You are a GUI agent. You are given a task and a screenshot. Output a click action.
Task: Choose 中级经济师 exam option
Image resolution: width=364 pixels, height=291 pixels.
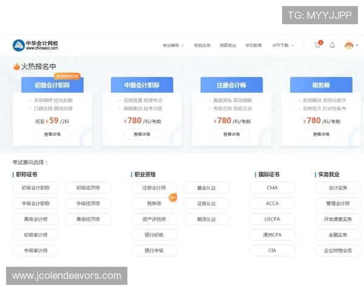88,204
